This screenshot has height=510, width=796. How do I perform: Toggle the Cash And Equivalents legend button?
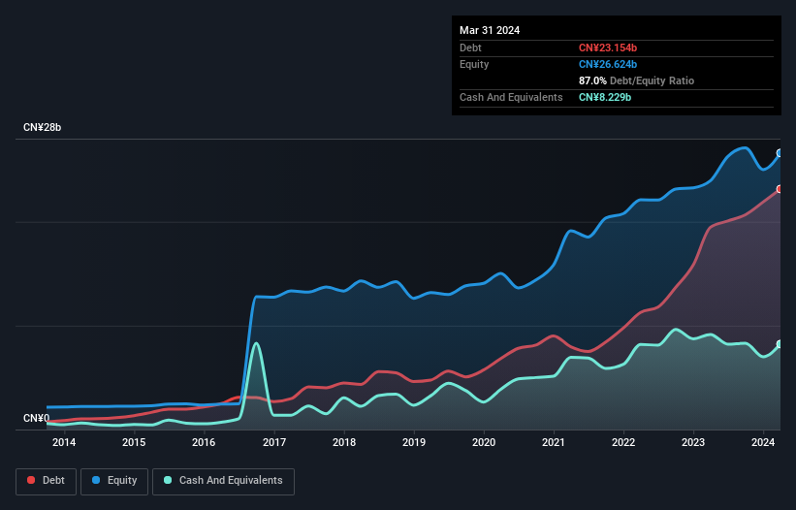tap(223, 481)
